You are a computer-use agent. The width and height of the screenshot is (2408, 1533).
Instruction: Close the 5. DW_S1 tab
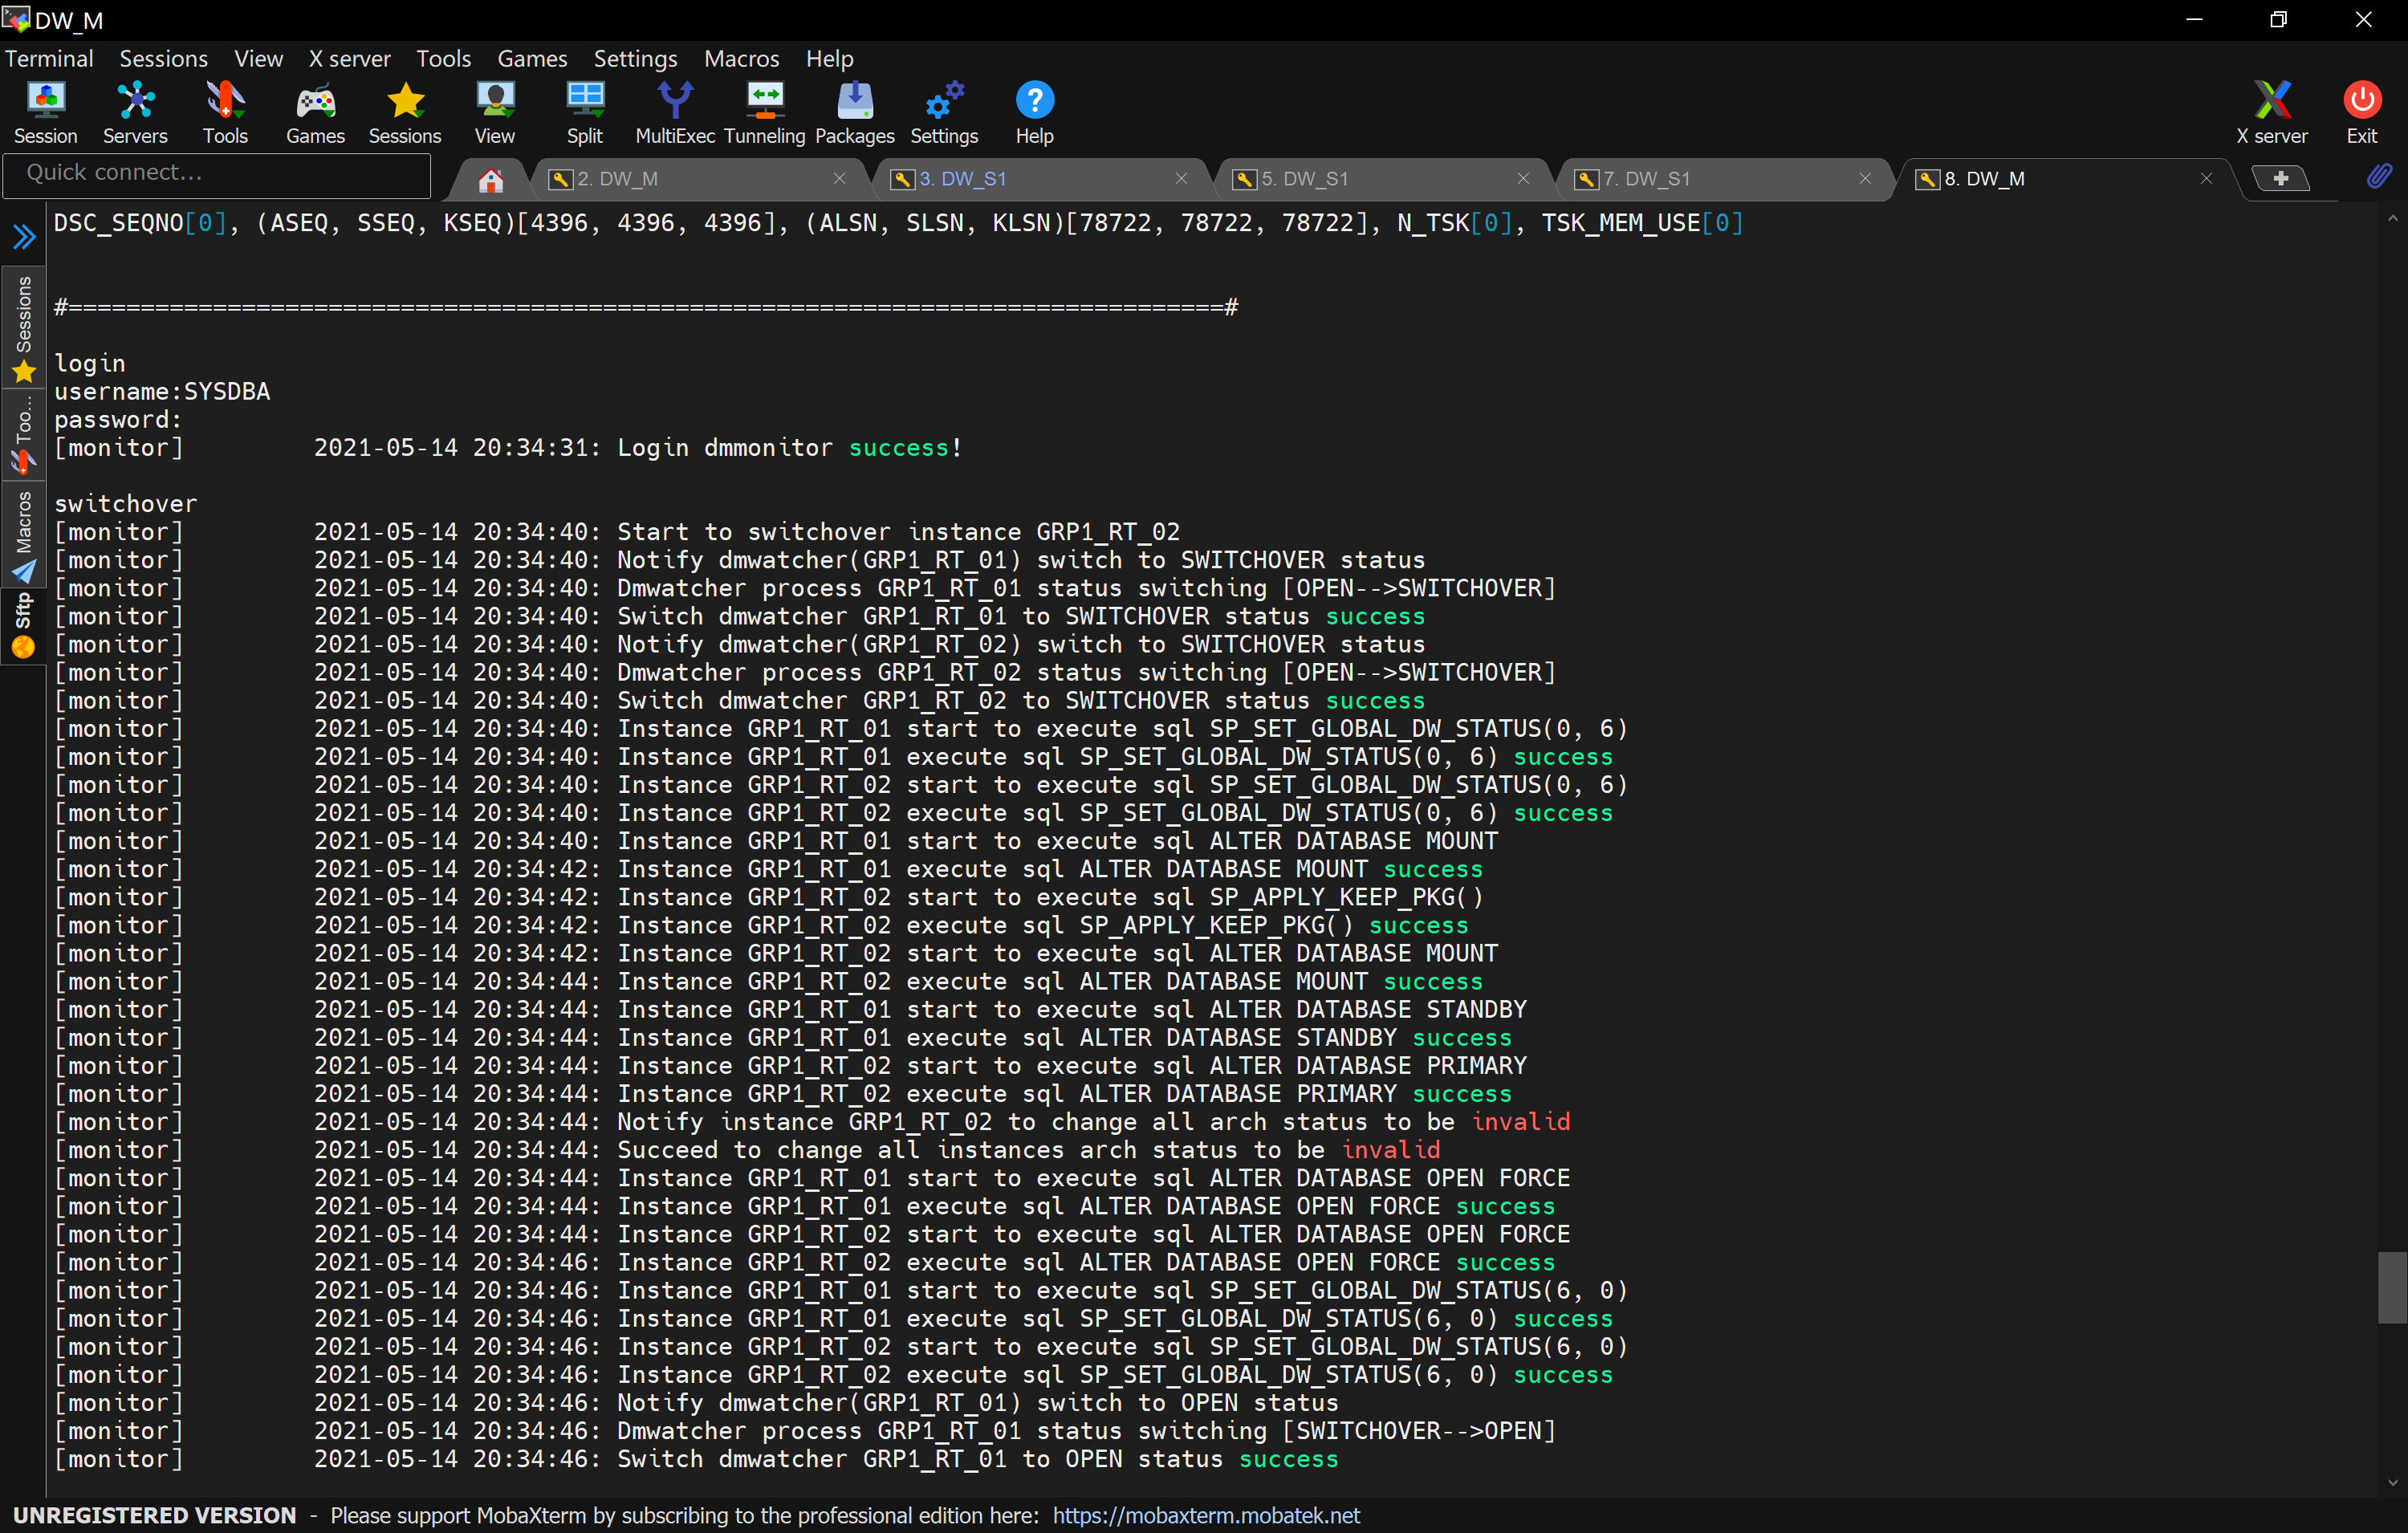point(1522,179)
